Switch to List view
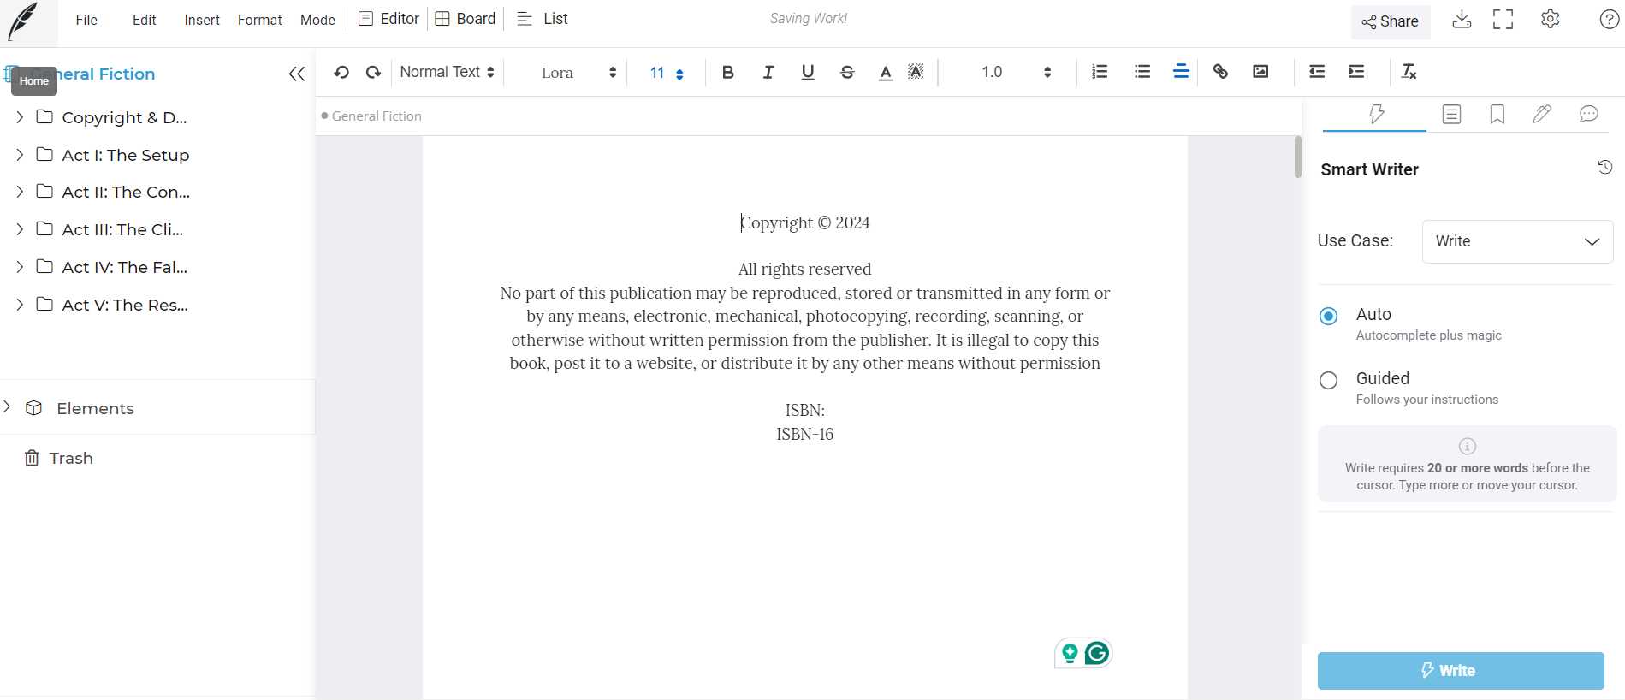 pos(543,19)
